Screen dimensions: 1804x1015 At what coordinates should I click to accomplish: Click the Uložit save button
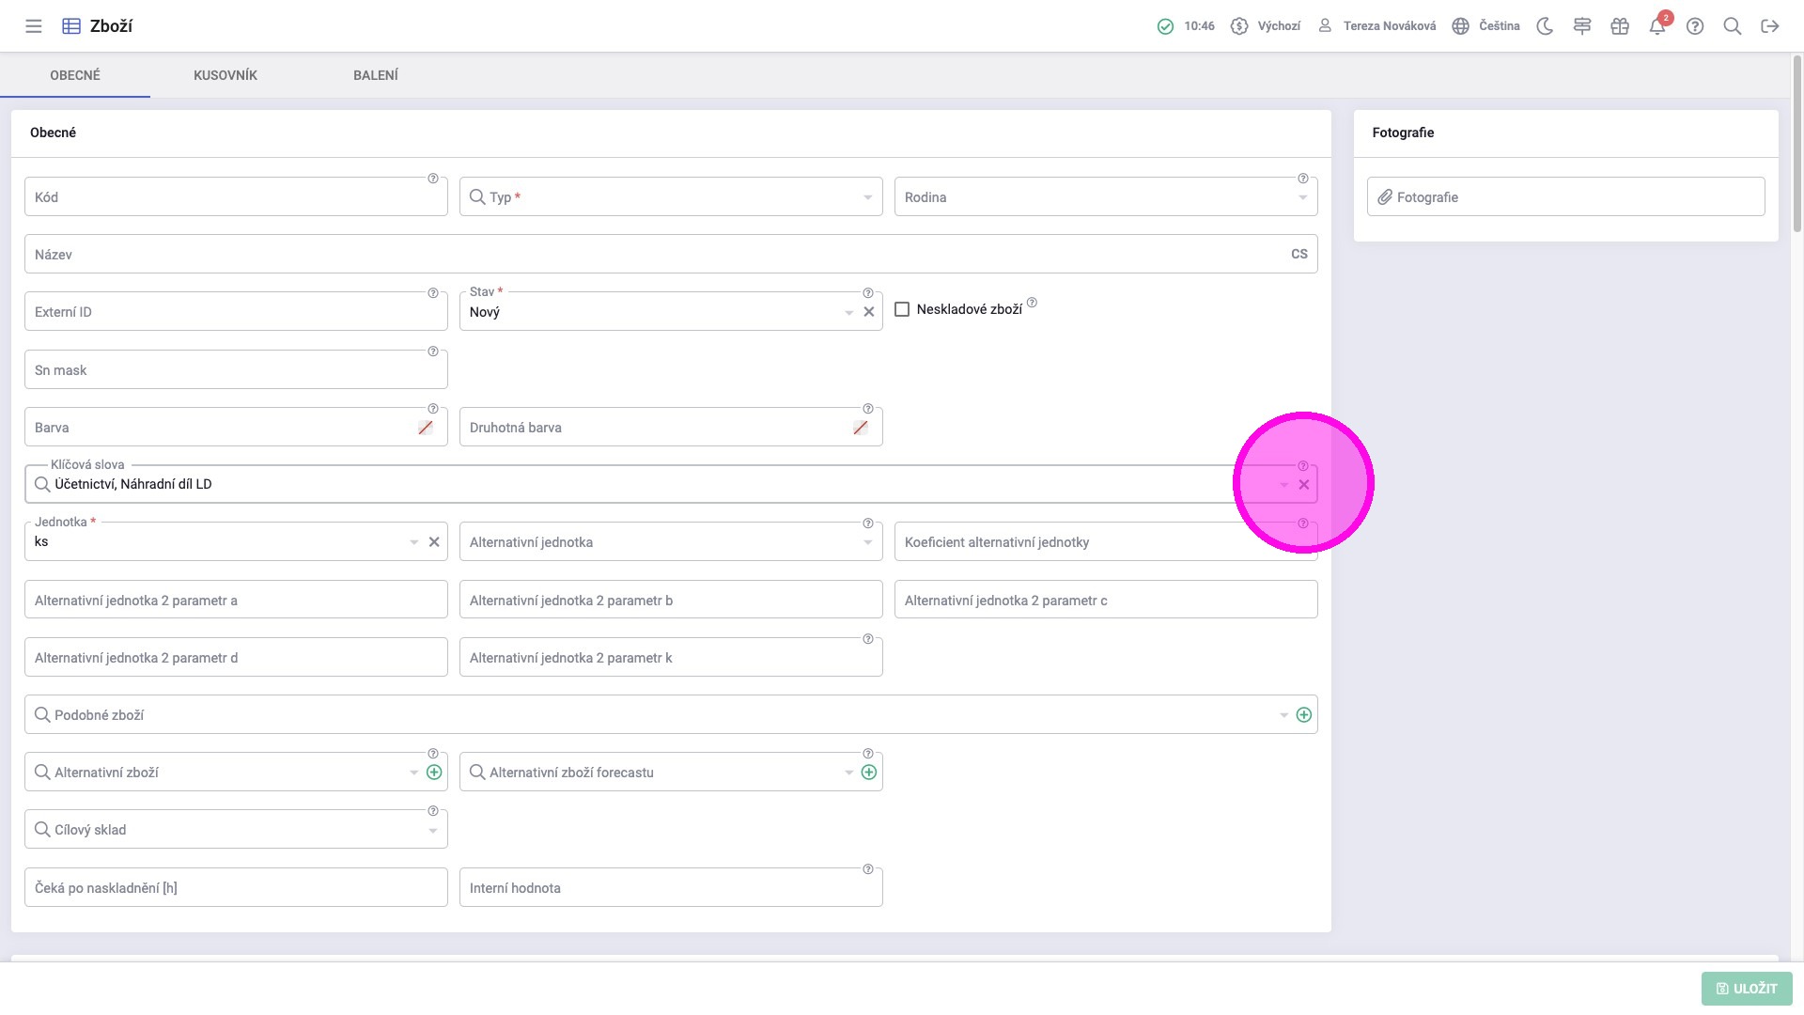pyautogui.click(x=1747, y=989)
